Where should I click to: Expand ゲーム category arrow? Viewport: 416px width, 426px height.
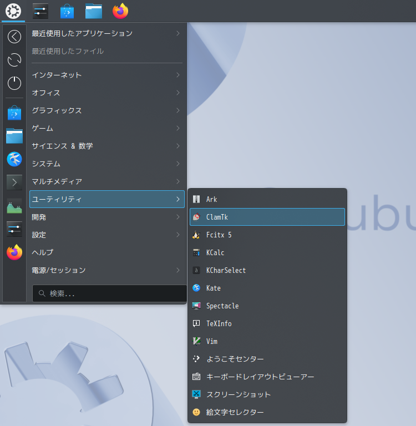click(178, 128)
